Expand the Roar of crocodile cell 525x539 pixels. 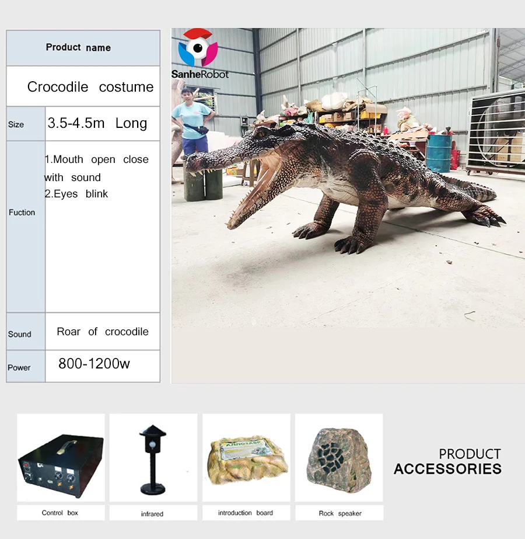(x=103, y=332)
